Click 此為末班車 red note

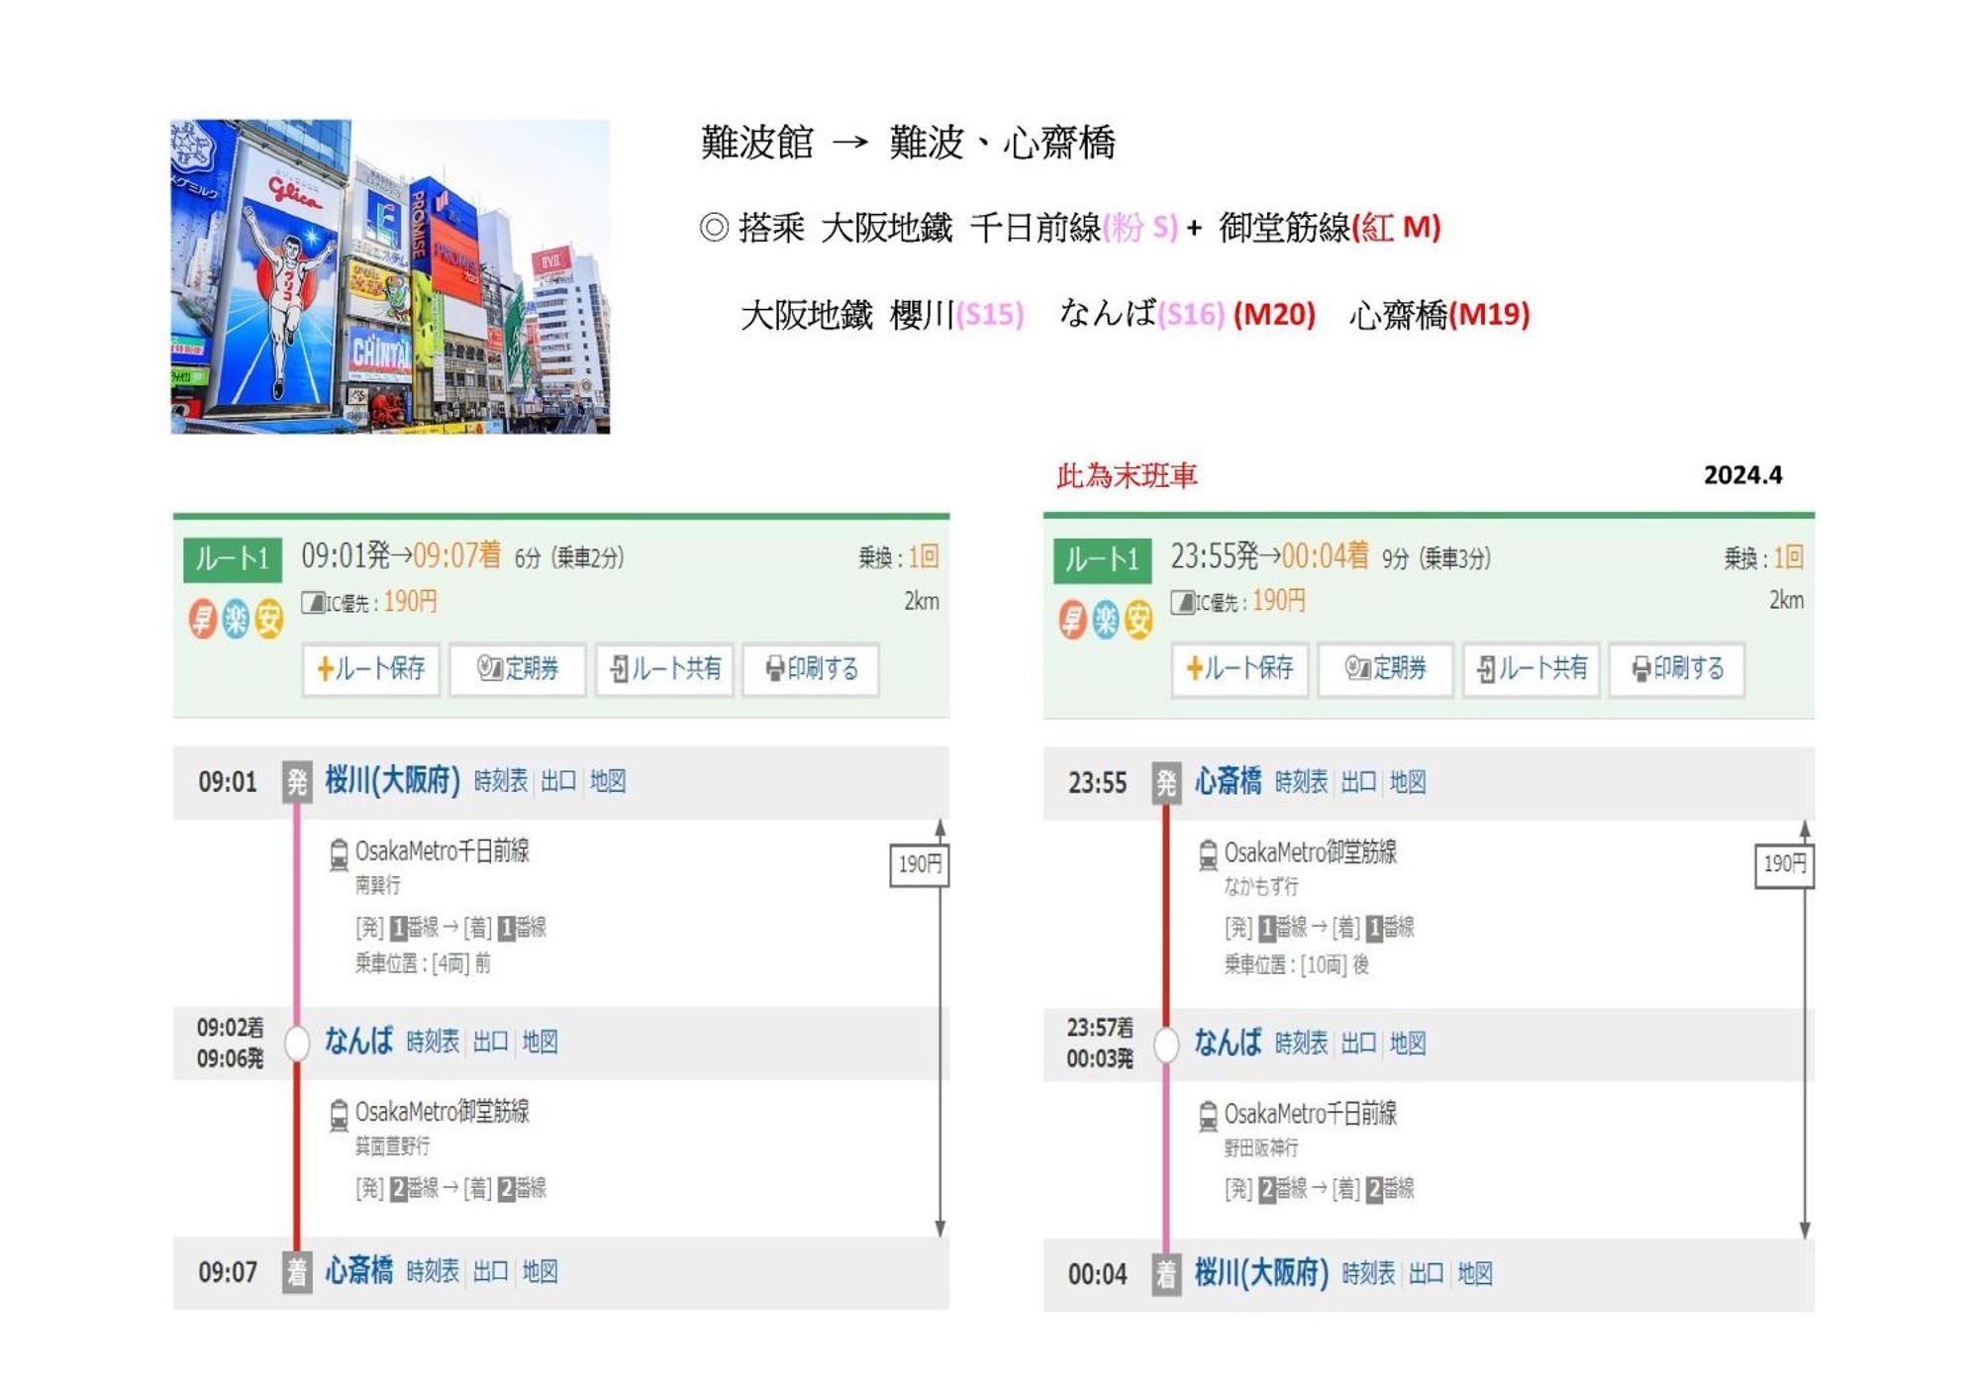tap(1127, 476)
